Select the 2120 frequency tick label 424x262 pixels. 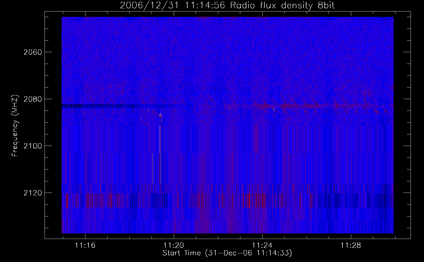pyautogui.click(x=33, y=193)
